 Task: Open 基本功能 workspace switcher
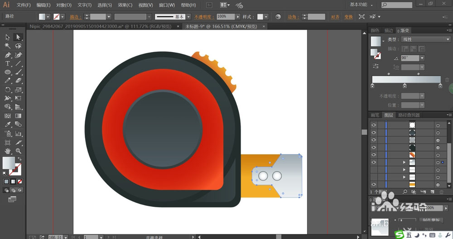click(361, 5)
